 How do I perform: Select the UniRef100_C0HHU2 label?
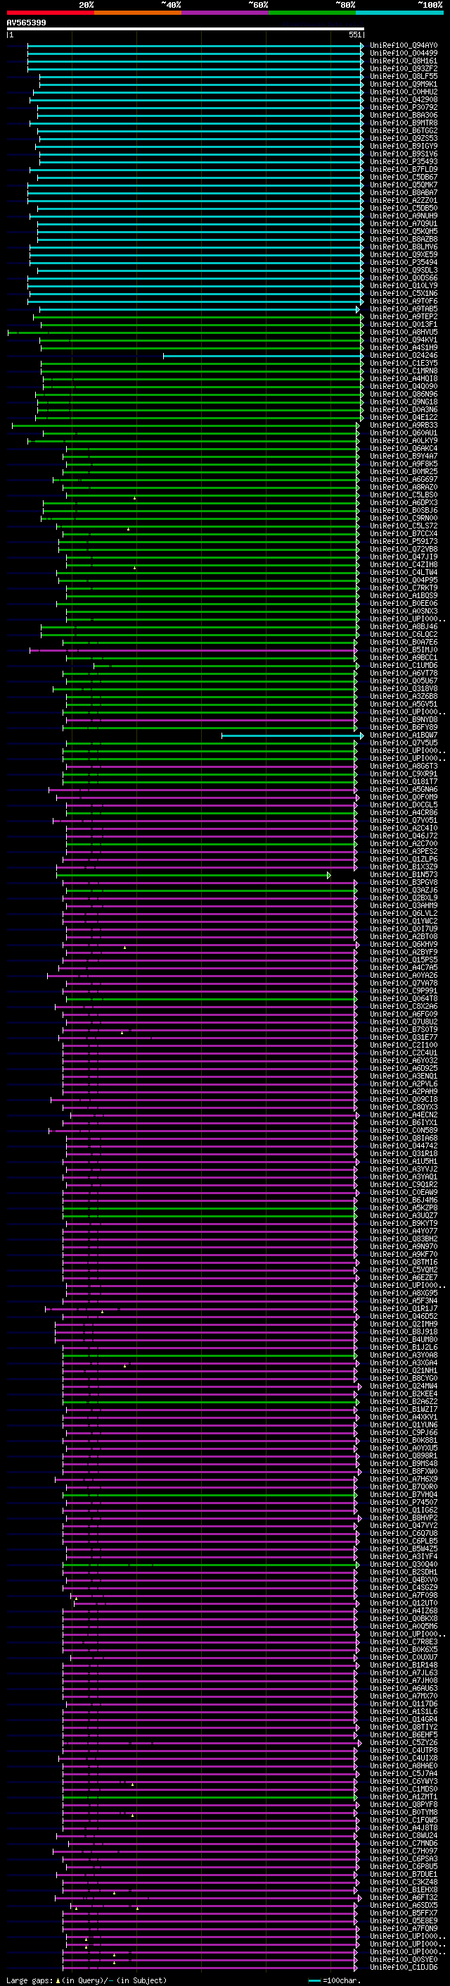pyautogui.click(x=404, y=92)
